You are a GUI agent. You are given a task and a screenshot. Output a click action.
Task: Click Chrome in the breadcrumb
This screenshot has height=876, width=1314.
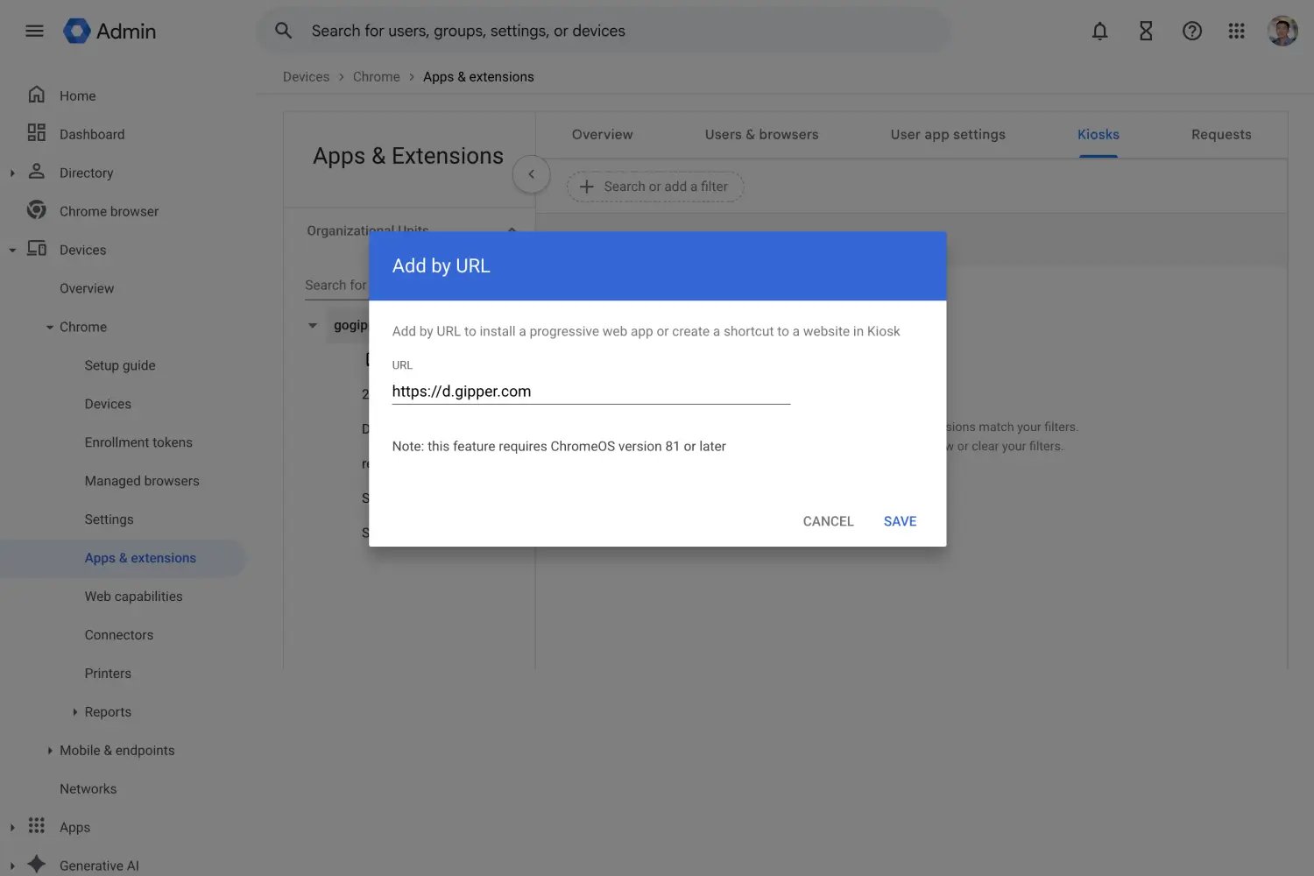pyautogui.click(x=376, y=77)
